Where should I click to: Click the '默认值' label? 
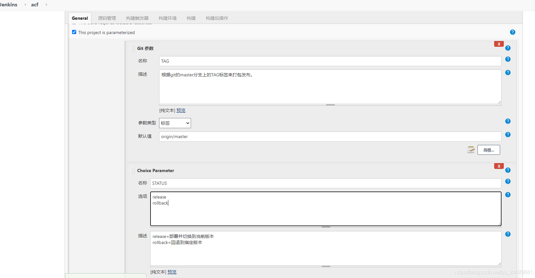pyautogui.click(x=145, y=136)
